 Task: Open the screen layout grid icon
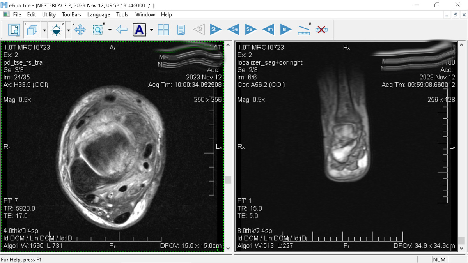pos(163,30)
